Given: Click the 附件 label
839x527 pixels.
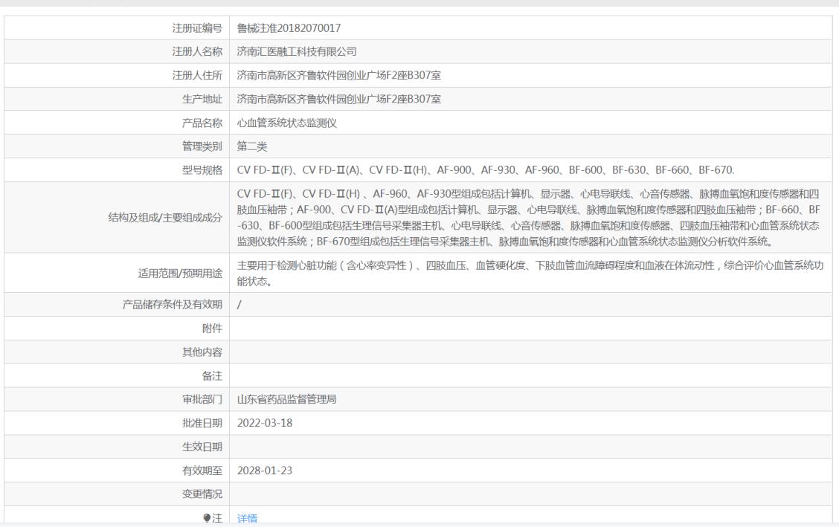Looking at the screenshot, I should (x=213, y=329).
